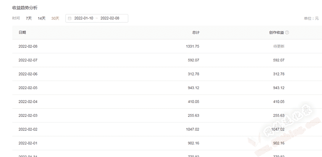This screenshot has height=157, width=322.
Task: Click 创作收益 value 312.78 for 2022-02-06
Action: coord(279,74)
